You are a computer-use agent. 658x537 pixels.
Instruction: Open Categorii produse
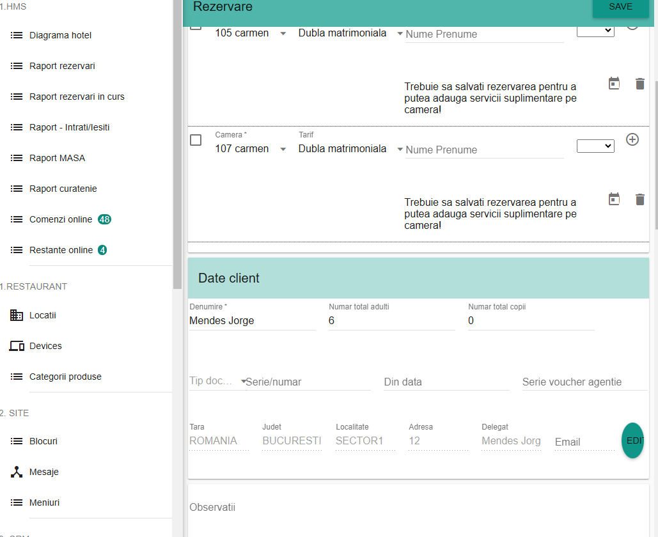click(65, 377)
